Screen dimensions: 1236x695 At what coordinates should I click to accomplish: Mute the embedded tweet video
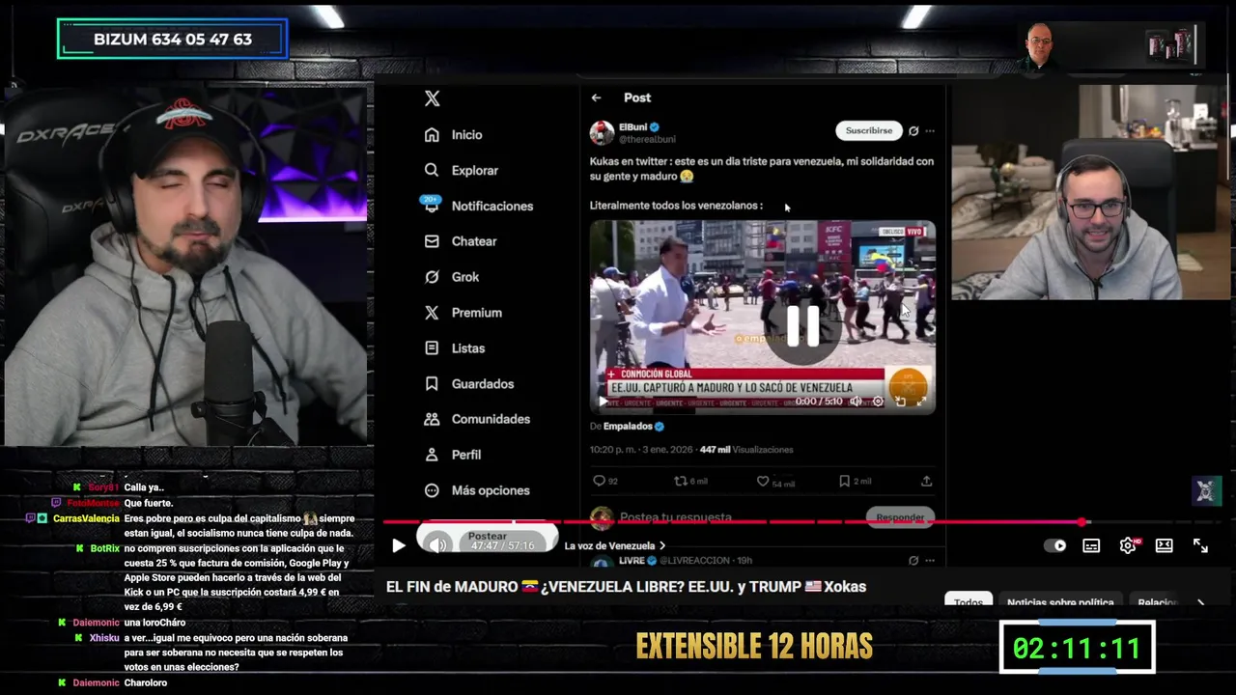pos(856,402)
